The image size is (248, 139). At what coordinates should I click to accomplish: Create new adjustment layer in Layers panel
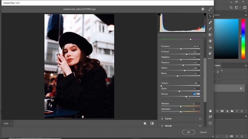pos(227,111)
